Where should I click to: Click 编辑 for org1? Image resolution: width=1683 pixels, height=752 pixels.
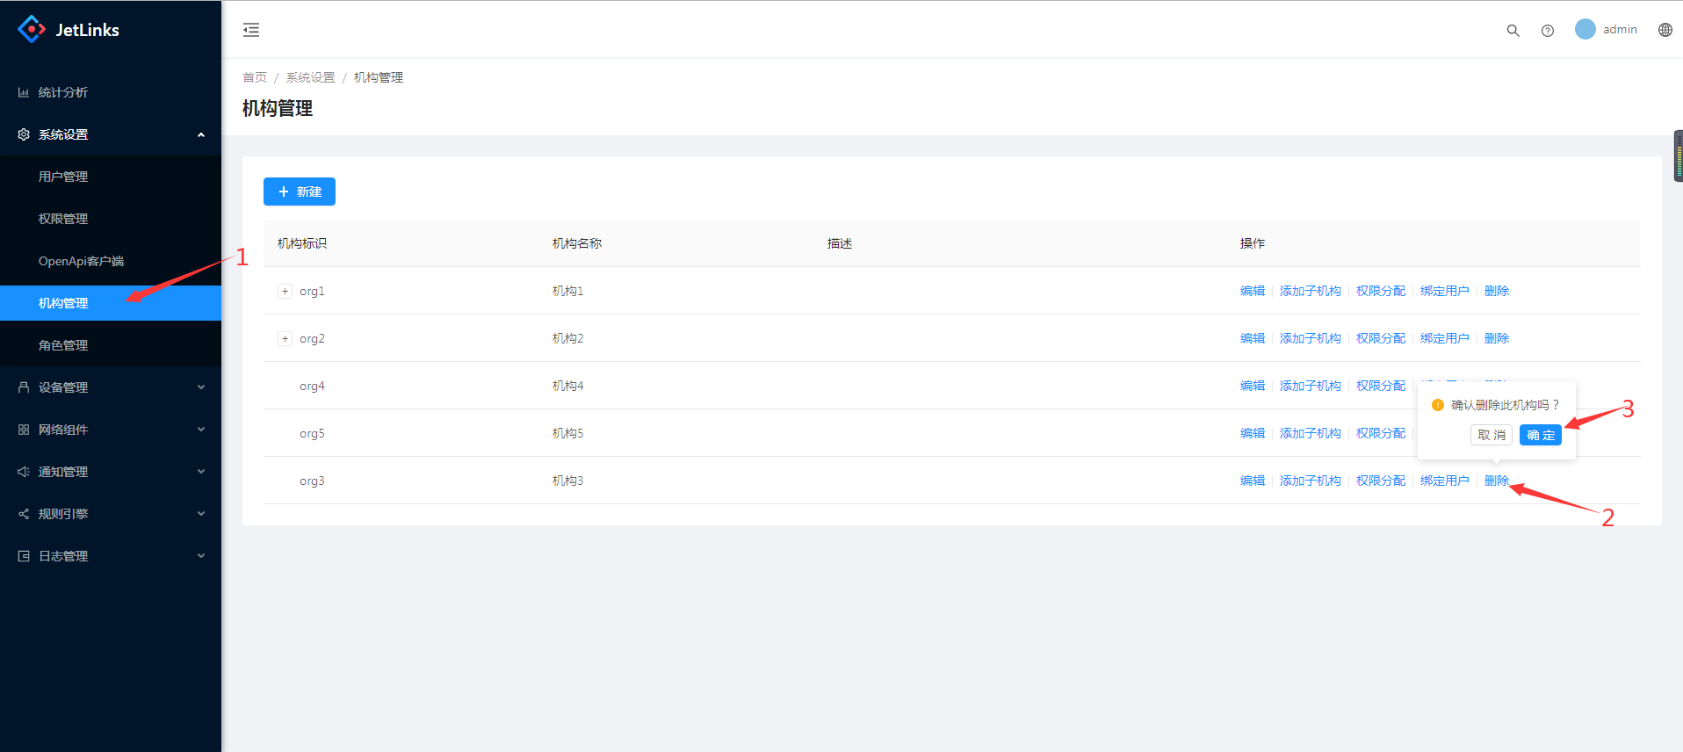pyautogui.click(x=1252, y=291)
